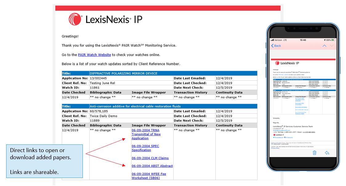This screenshot has height=186, width=346.
Task: Tap the Back label on the phone
Action: tap(278, 46)
